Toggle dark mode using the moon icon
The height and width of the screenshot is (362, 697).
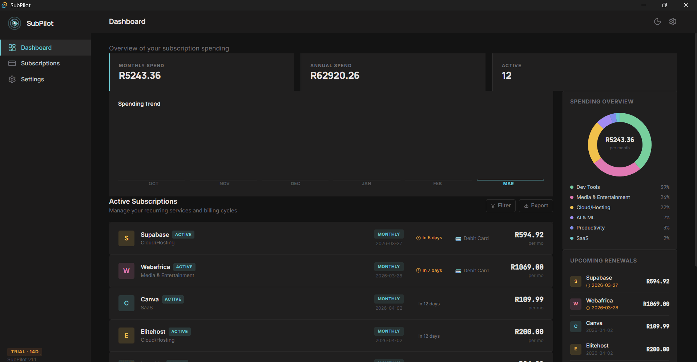[657, 21]
